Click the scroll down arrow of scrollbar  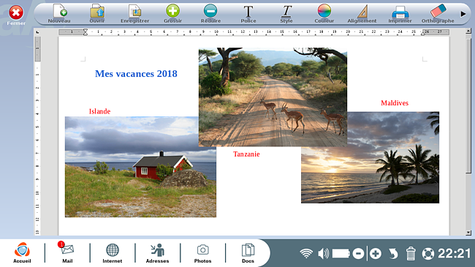[468, 233]
